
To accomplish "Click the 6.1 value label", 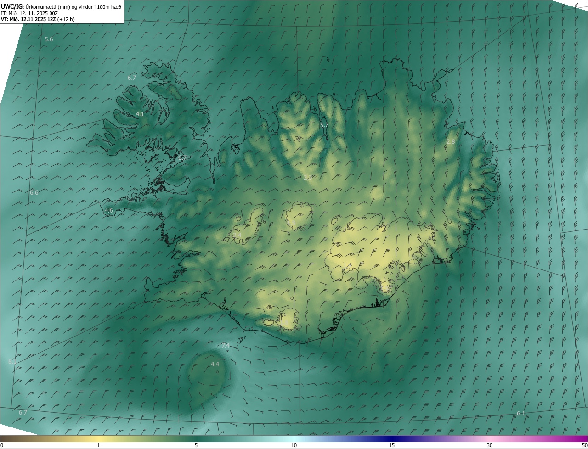I will [x=521, y=414].
